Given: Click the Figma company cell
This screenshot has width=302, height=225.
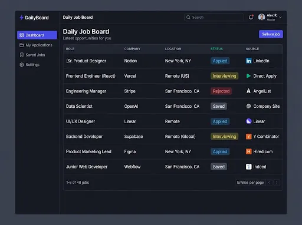Looking at the screenshot, I should pyautogui.click(x=130, y=151).
